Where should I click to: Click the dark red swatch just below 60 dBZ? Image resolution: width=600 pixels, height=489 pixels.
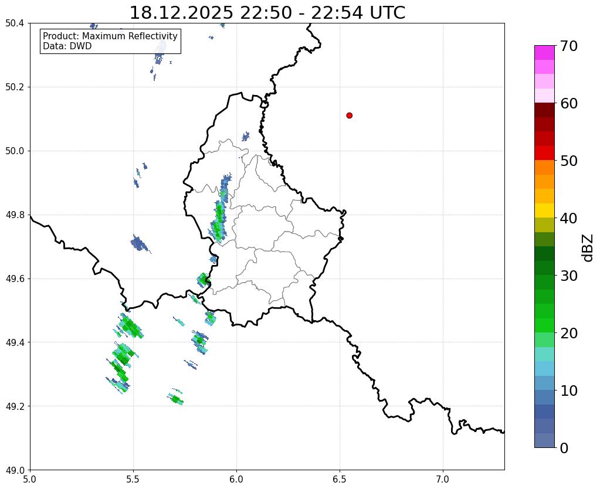coord(544,110)
